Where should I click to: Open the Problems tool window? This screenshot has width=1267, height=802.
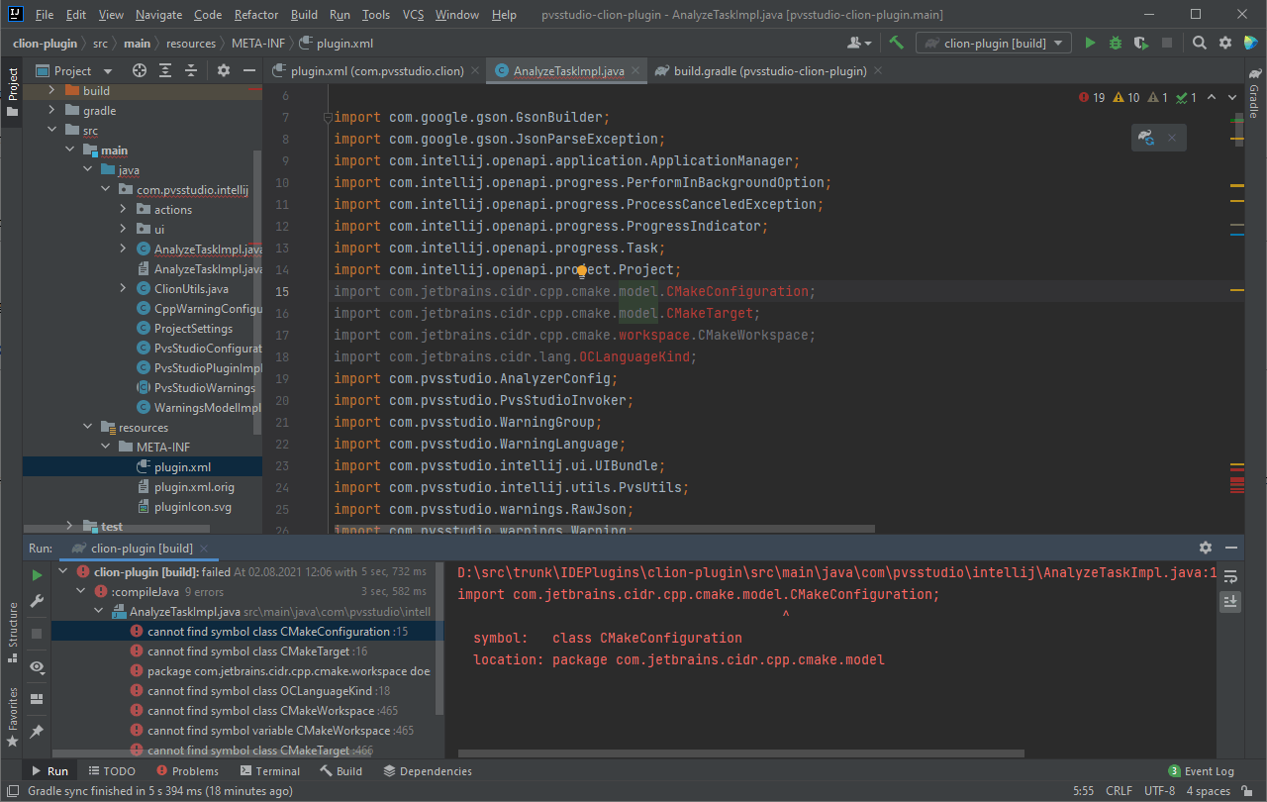(187, 771)
